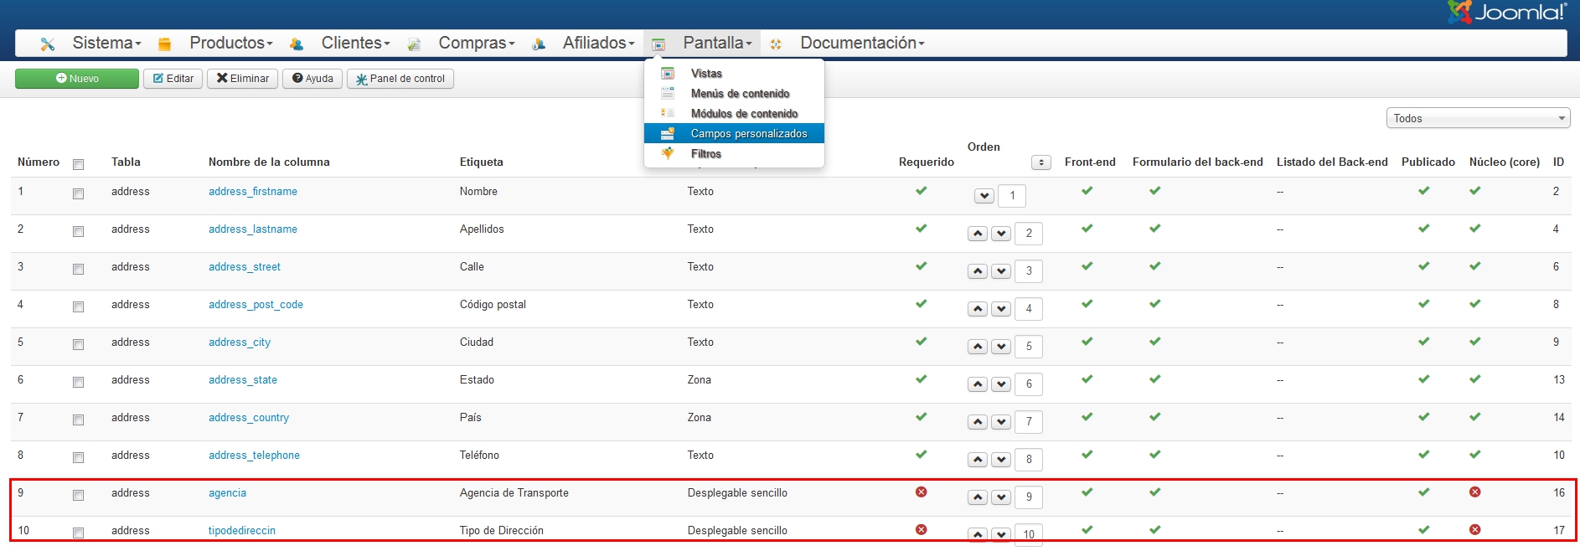Image resolution: width=1580 pixels, height=551 pixels.
Task: Click the green Nuevo button
Action: (x=77, y=79)
